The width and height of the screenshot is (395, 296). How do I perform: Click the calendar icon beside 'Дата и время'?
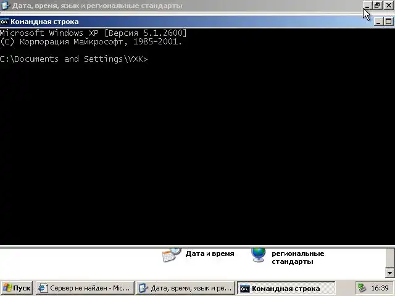point(172,255)
